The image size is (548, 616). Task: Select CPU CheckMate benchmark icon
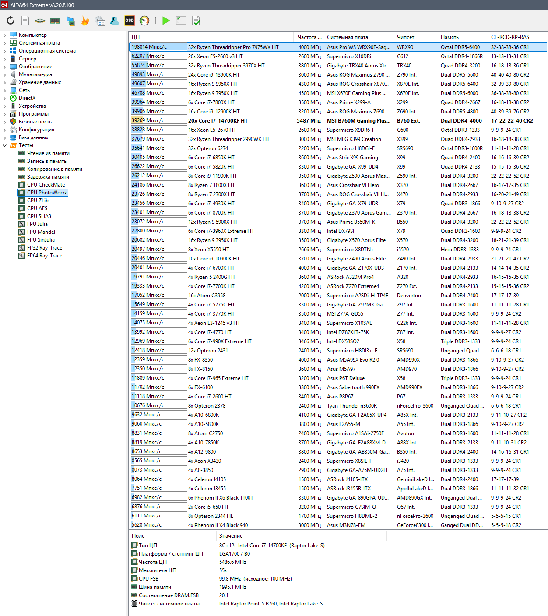coord(21,185)
